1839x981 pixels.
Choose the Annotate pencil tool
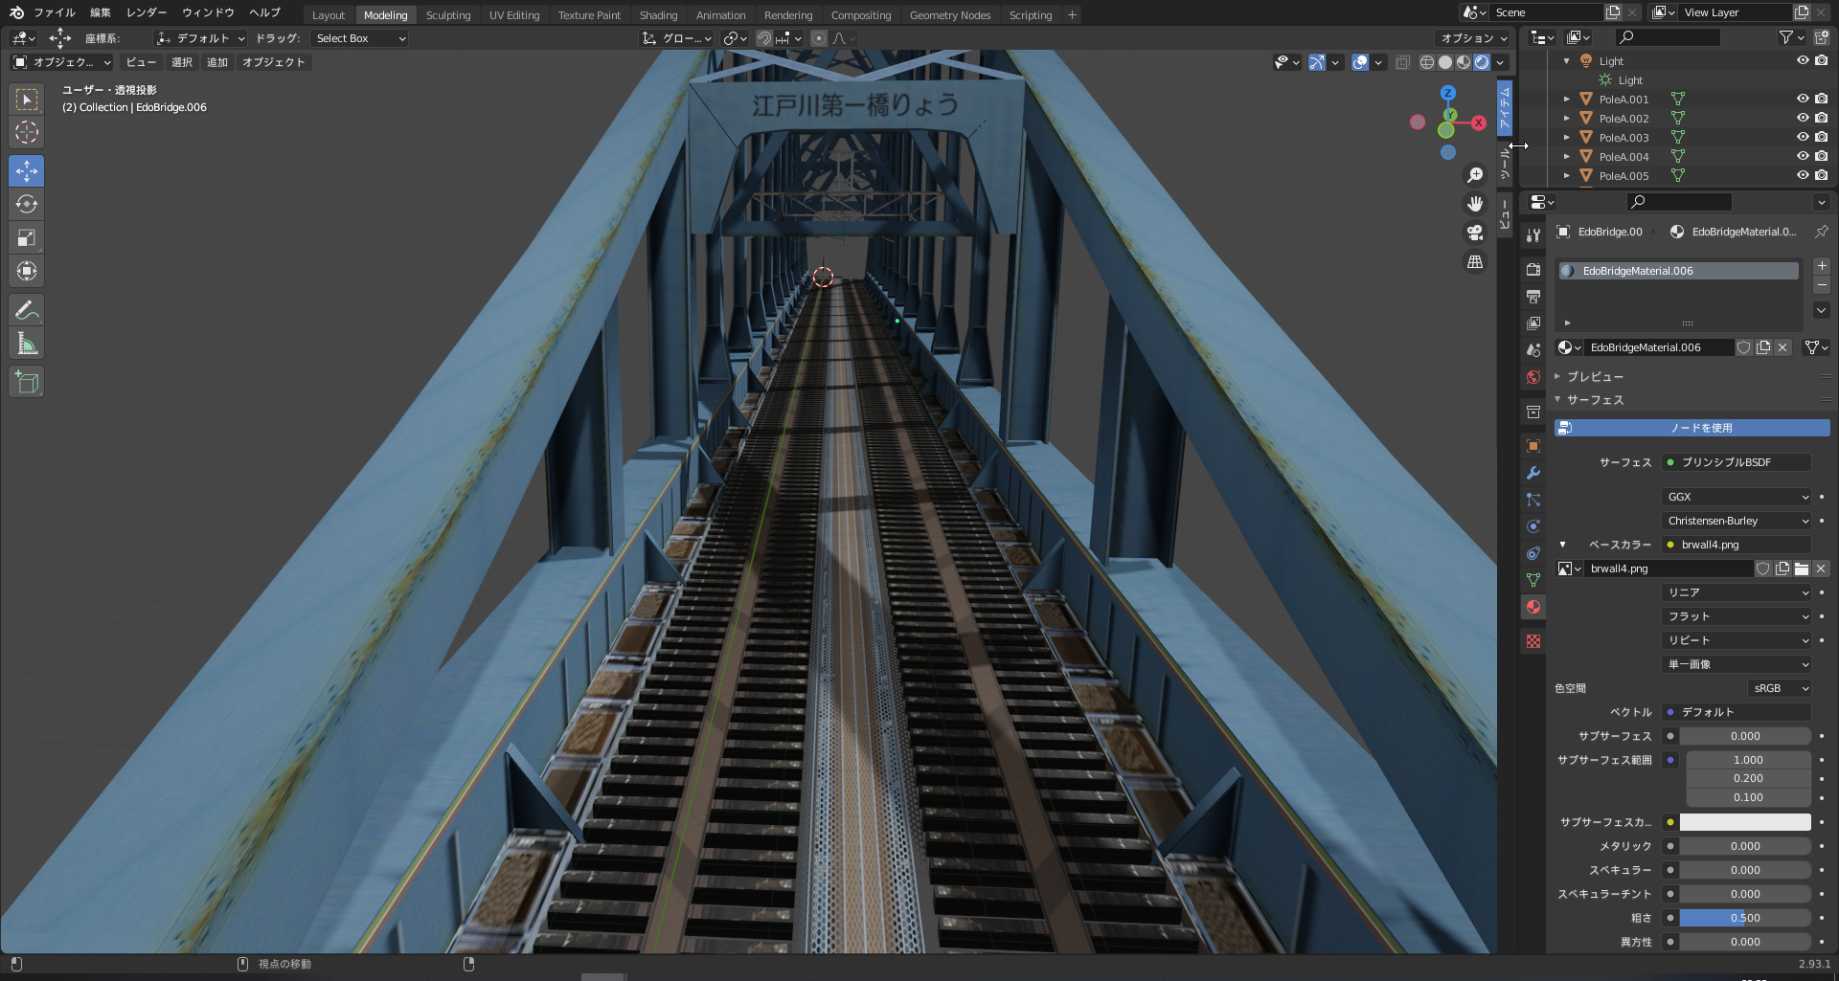pos(27,310)
